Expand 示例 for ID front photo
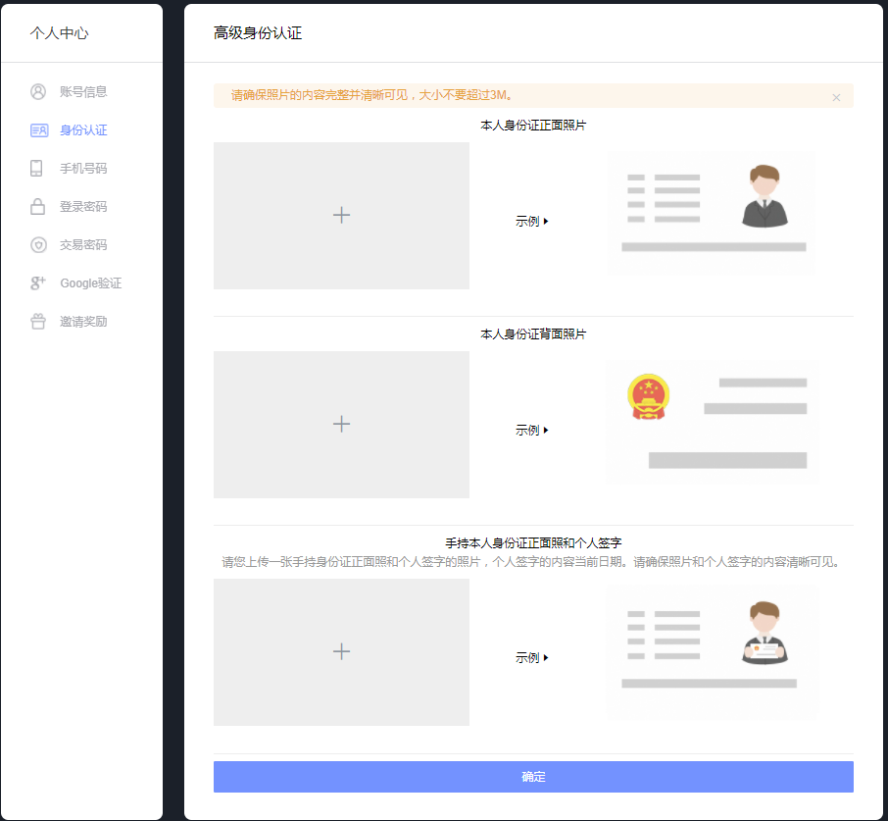The width and height of the screenshot is (888, 821). 532,222
